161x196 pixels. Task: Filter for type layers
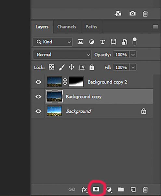pyautogui.click(x=103, y=42)
